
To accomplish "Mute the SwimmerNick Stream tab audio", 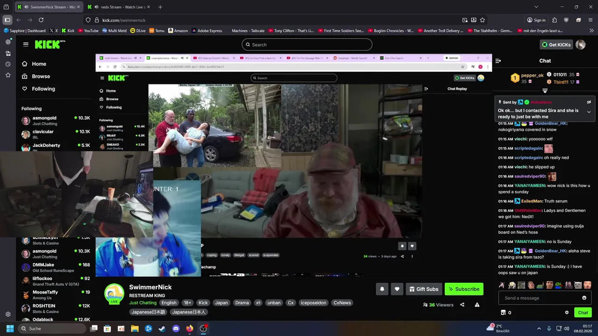I will coord(26,7).
